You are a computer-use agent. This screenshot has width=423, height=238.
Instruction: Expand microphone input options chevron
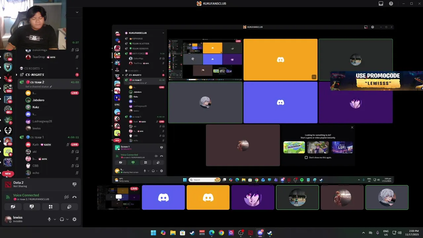tap(55, 219)
